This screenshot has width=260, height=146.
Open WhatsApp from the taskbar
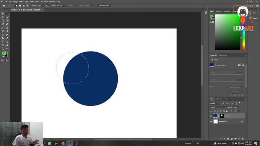pos(50,143)
